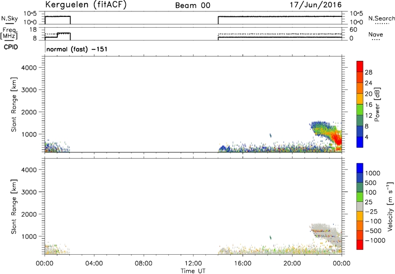395x274 pixels.
Task: Click the "3000" tick on the power panel
Action: pos(29,90)
